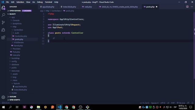Viewport: 195px width, 110px height.
Task: Open the Source Control view
Action: click(3, 22)
